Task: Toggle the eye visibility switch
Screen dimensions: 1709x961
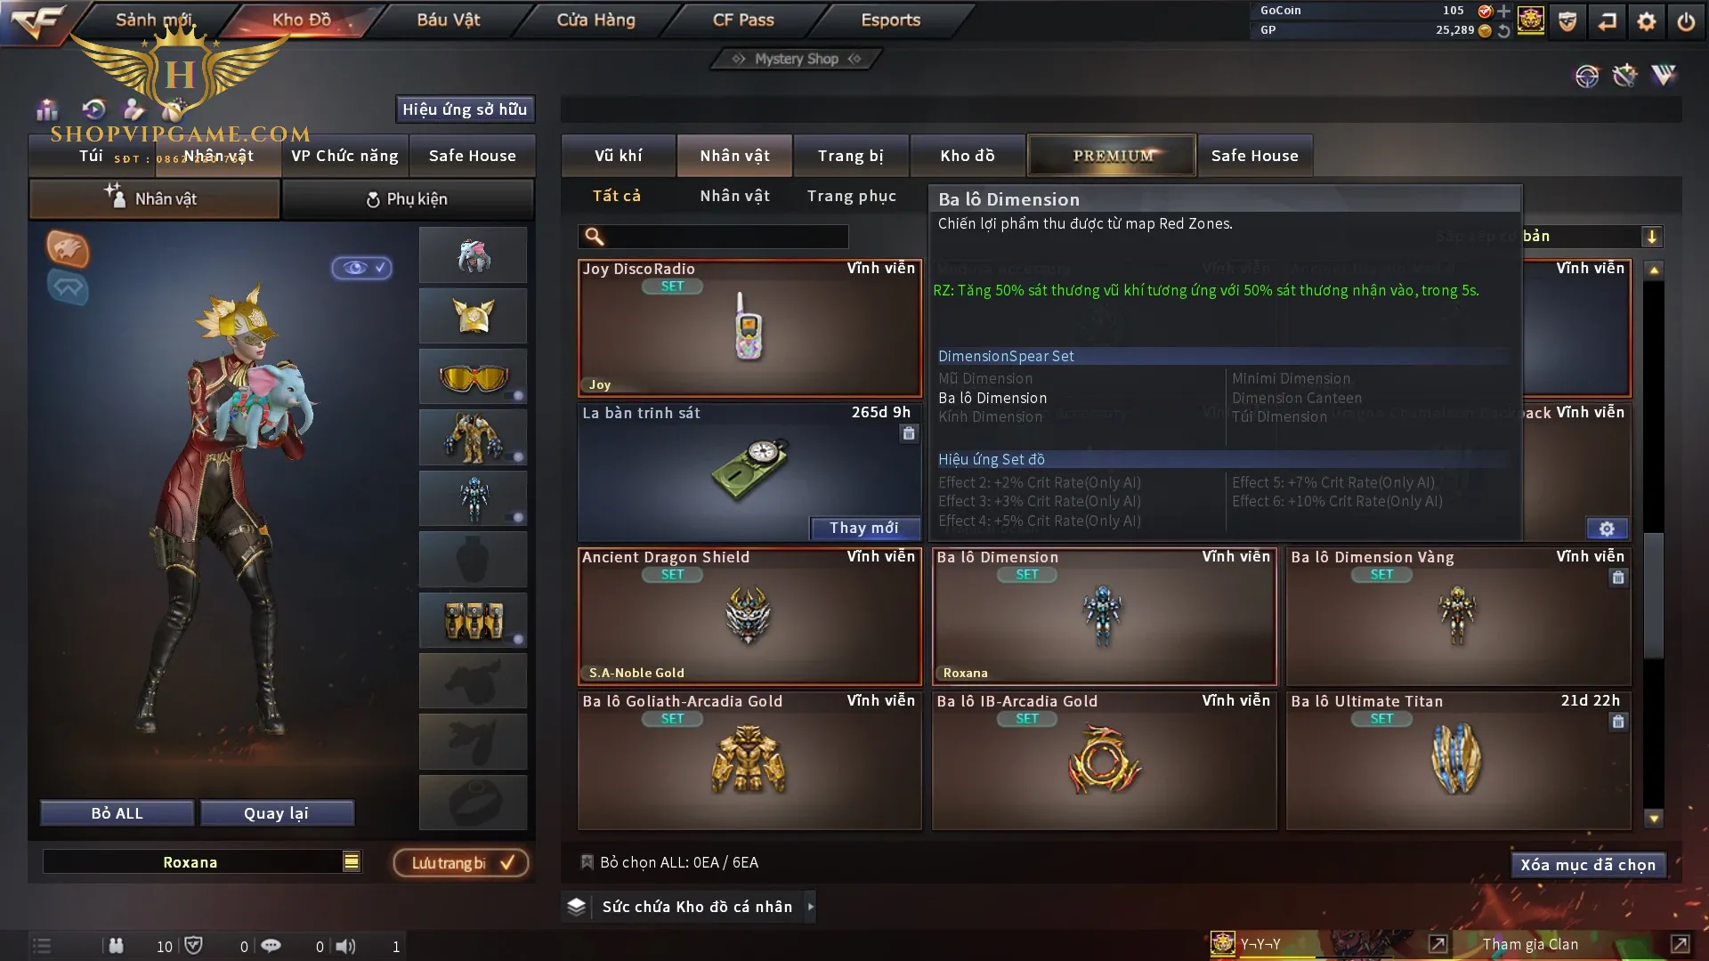Action: (x=362, y=267)
